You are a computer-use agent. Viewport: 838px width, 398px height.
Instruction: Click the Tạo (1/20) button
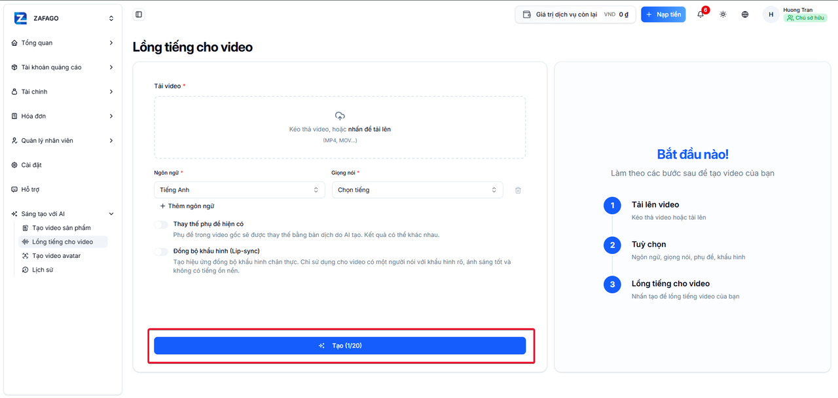340,346
